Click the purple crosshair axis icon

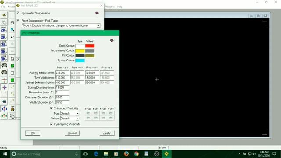(4, 87)
